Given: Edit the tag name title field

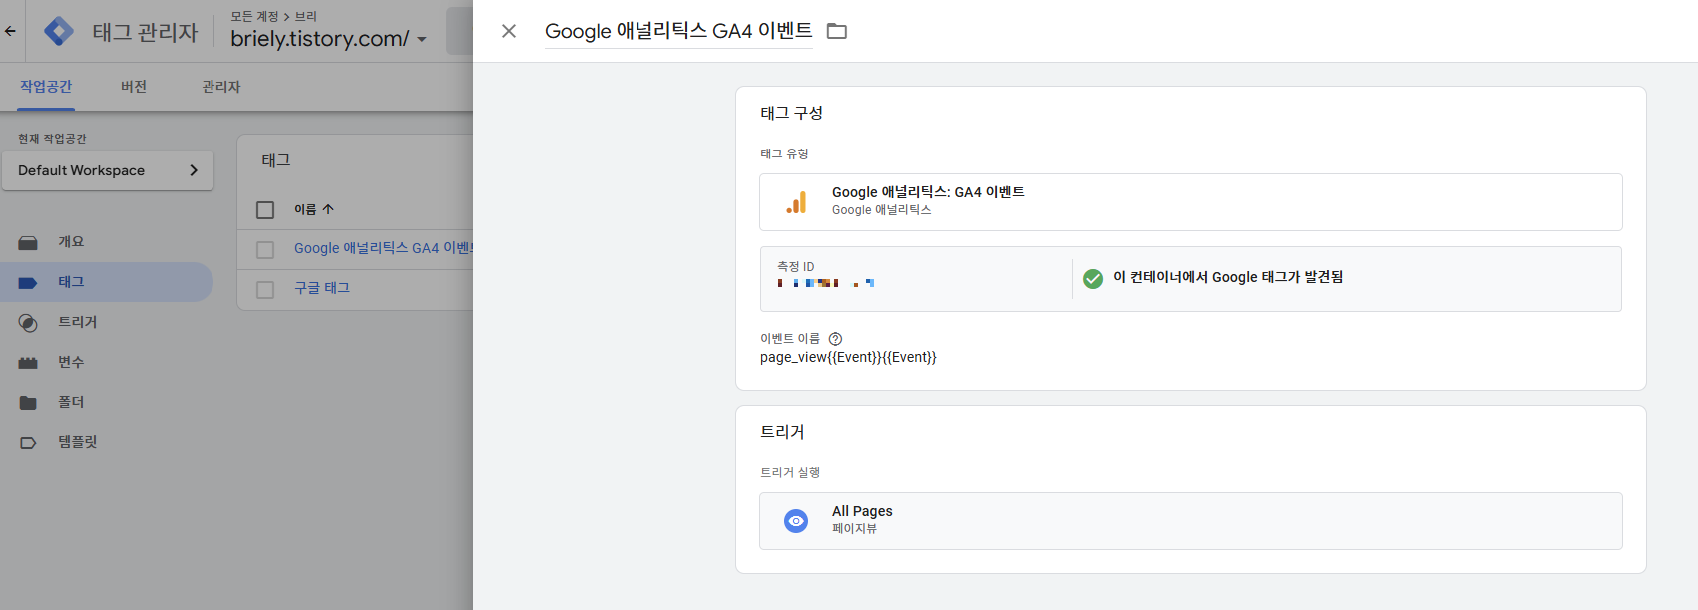Looking at the screenshot, I should (678, 31).
